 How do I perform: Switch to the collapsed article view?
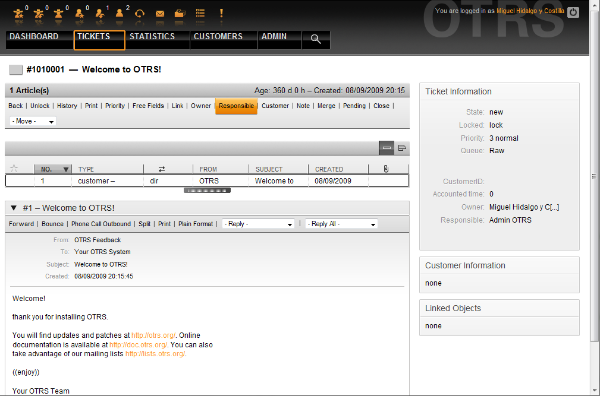pyautogui.click(x=387, y=148)
